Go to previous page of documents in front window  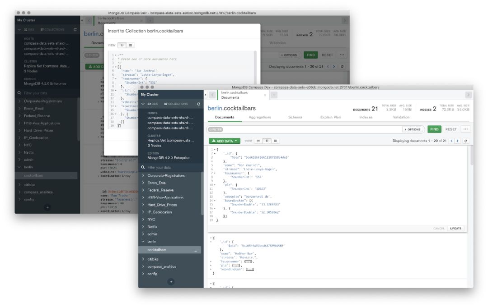451,141
